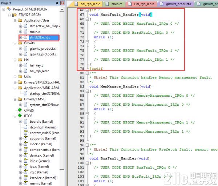Image resolution: width=218 pixels, height=186 pixels.
Task: Collapse the RTOS component node
Action: pos(15,116)
